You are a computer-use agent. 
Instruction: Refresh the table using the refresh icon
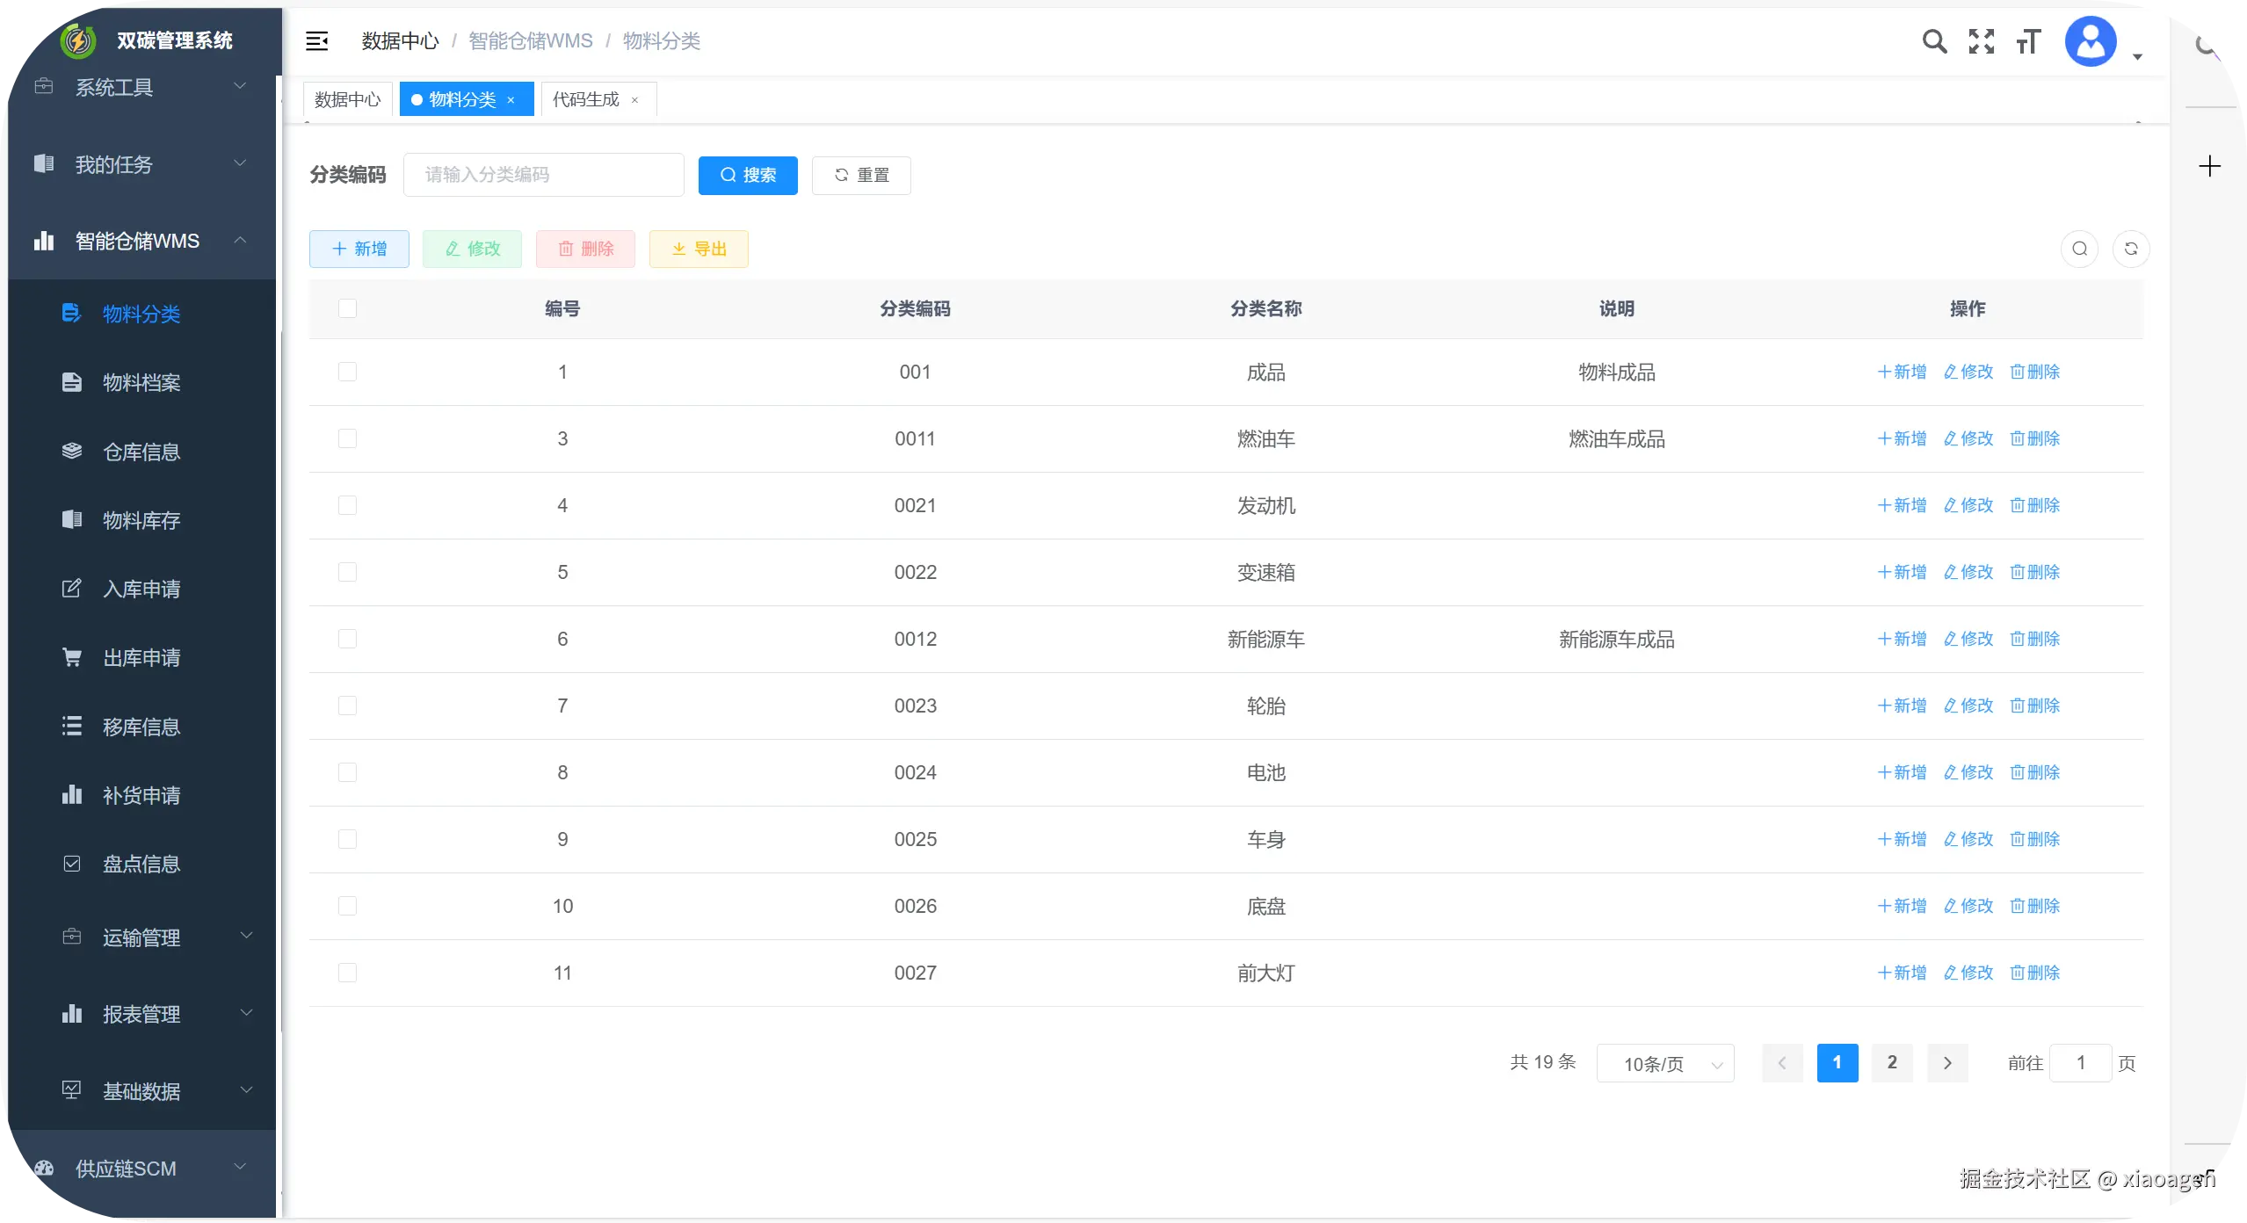point(2133,249)
